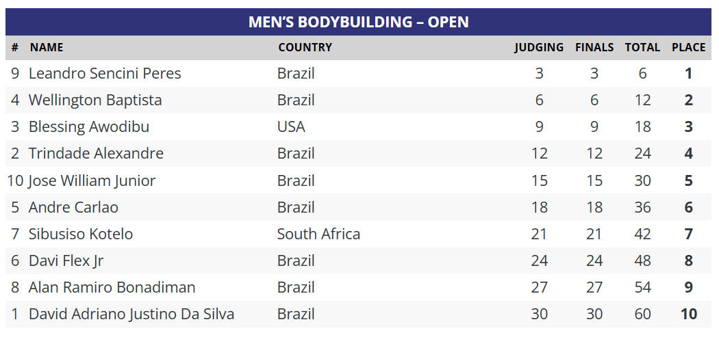The height and width of the screenshot is (337, 719).
Task: Click the TOTAL column header
Action: pos(642,48)
